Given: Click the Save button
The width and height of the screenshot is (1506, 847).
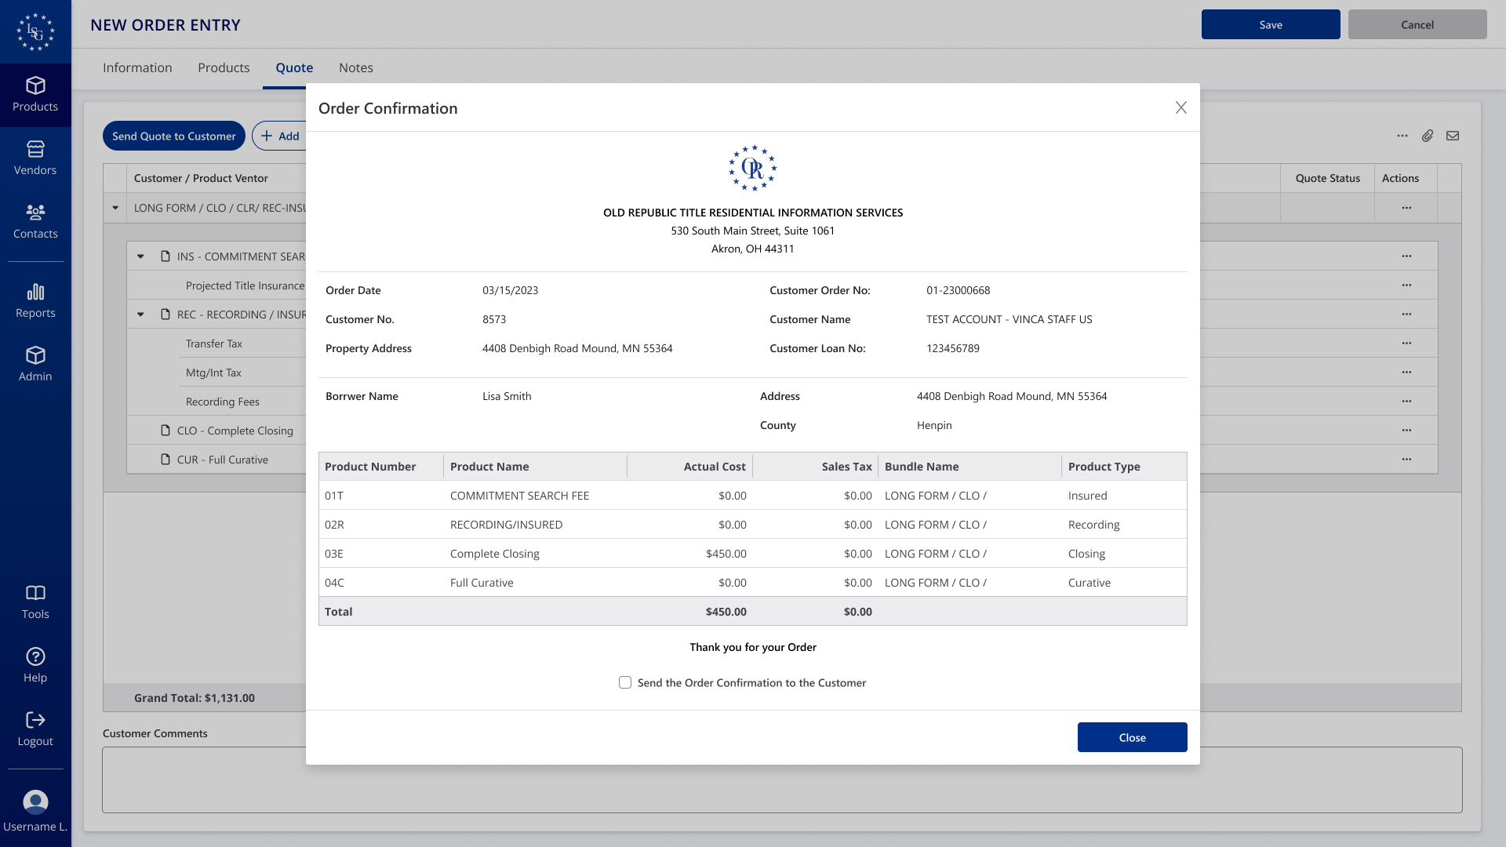Looking at the screenshot, I should coord(1270,24).
